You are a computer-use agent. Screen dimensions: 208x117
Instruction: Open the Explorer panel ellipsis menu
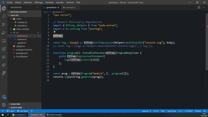coord(37,7)
